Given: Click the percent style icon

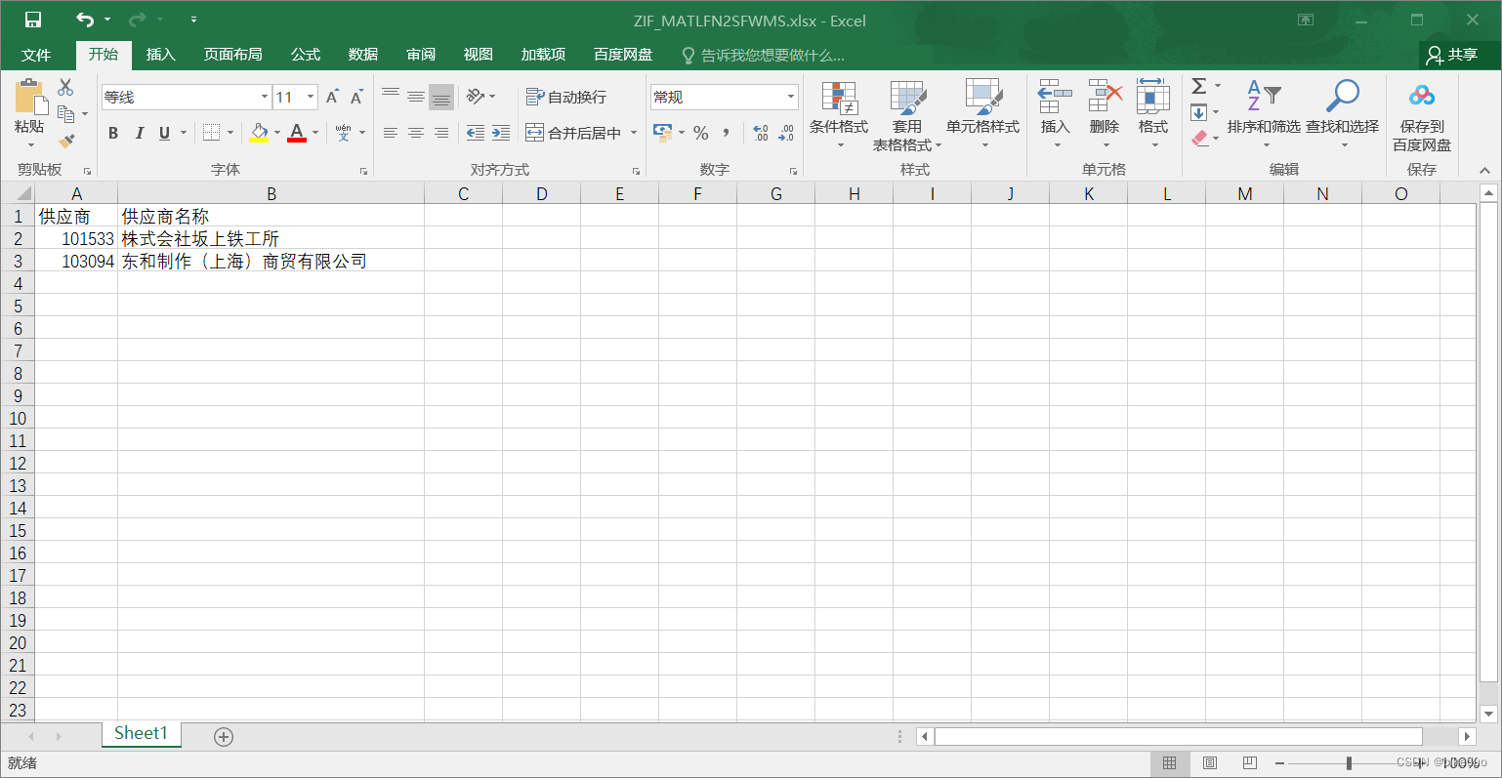Looking at the screenshot, I should pyautogui.click(x=701, y=133).
